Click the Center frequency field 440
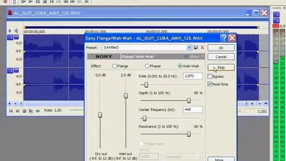 pyautogui.click(x=193, y=110)
